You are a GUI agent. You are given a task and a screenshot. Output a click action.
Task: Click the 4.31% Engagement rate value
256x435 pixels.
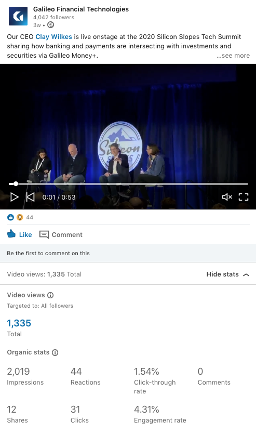click(x=146, y=410)
